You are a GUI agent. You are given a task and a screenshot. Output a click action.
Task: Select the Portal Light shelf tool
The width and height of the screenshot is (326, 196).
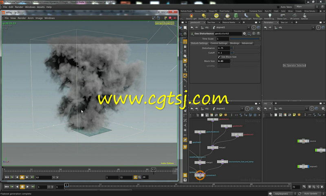pos(258,16)
